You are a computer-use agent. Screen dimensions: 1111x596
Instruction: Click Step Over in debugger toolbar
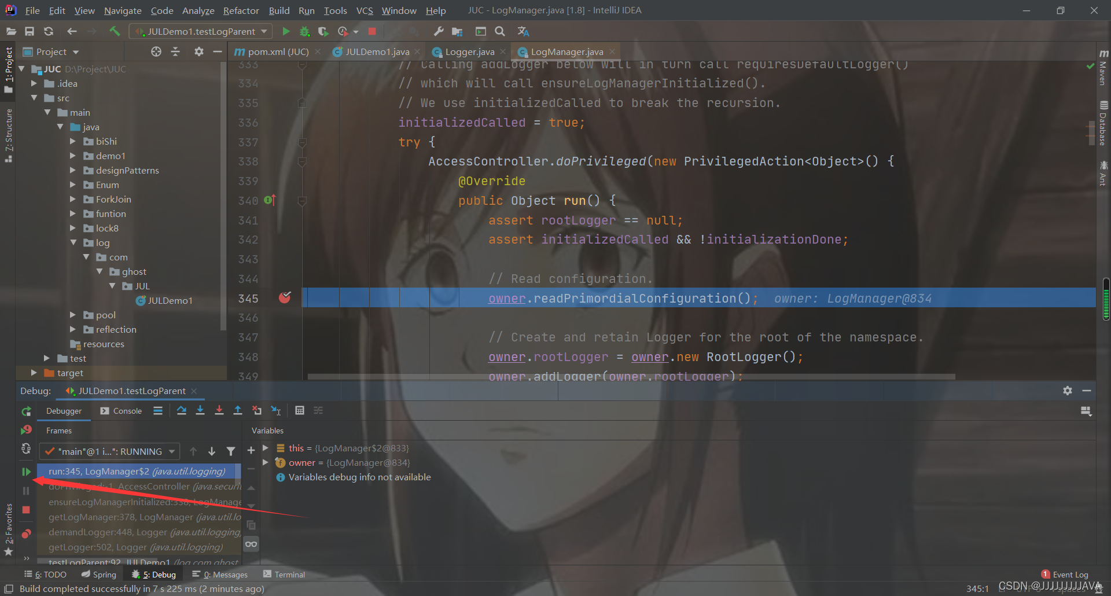pyautogui.click(x=182, y=410)
